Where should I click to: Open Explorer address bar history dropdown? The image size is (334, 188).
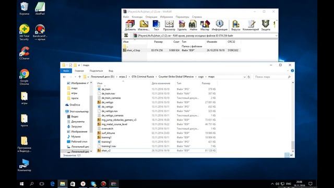244,77
